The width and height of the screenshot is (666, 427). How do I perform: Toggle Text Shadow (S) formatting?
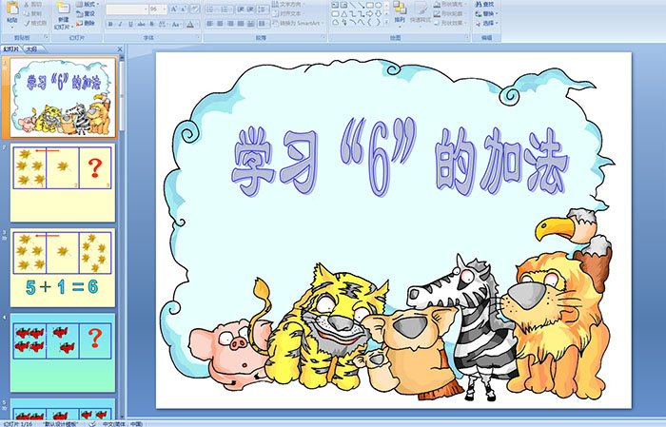click(x=152, y=24)
